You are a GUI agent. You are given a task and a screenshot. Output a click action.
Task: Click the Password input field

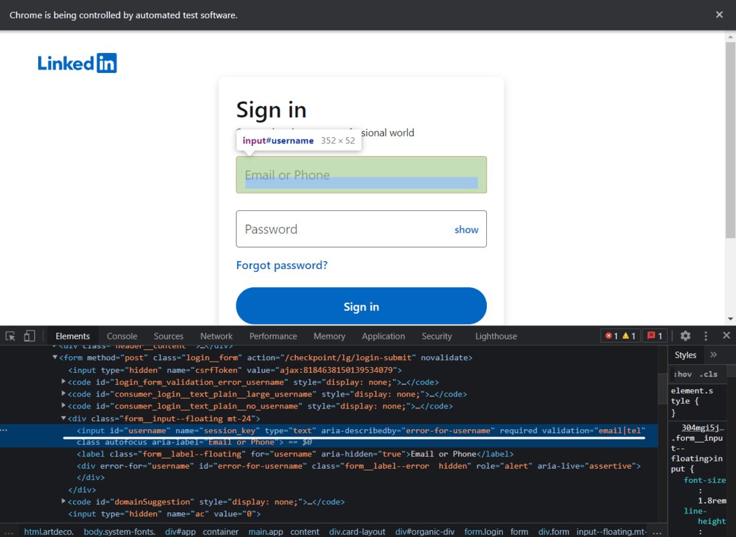coord(361,228)
